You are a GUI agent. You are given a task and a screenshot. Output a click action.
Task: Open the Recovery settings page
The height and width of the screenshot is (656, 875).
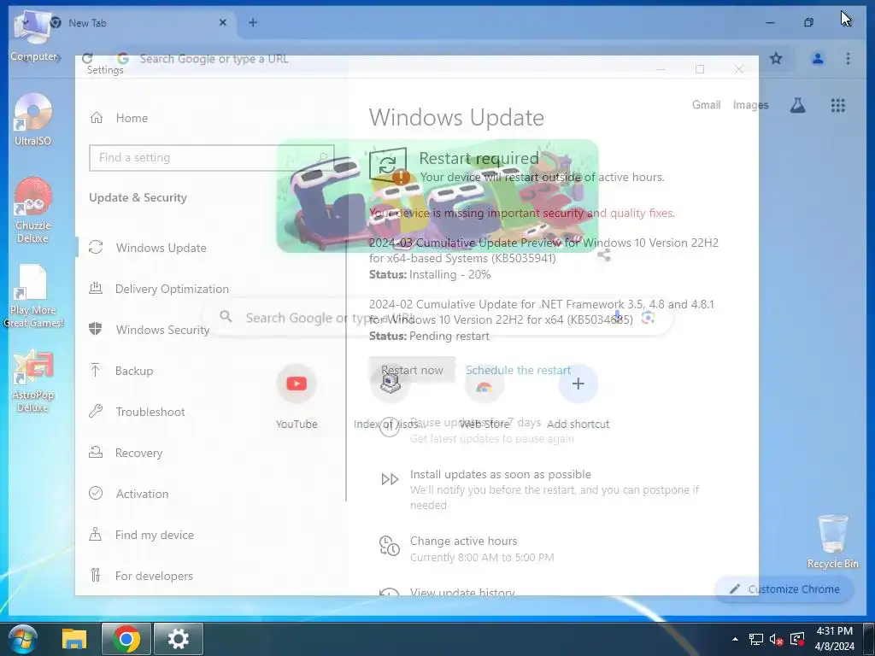pyautogui.click(x=126, y=453)
